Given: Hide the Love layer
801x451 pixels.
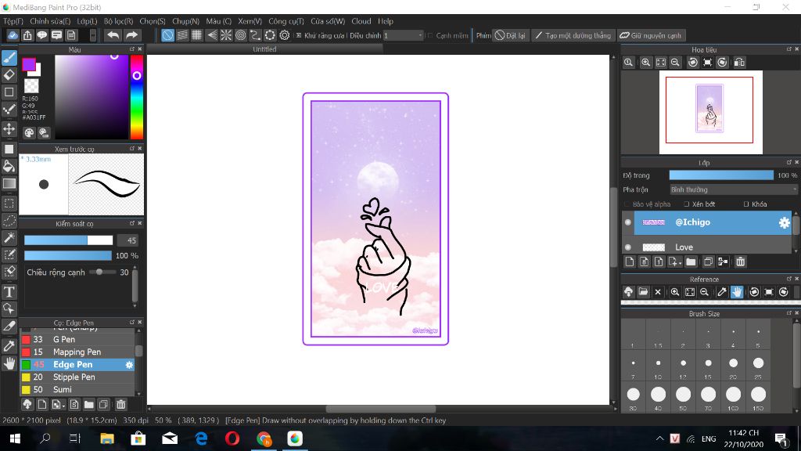Looking at the screenshot, I should point(628,247).
